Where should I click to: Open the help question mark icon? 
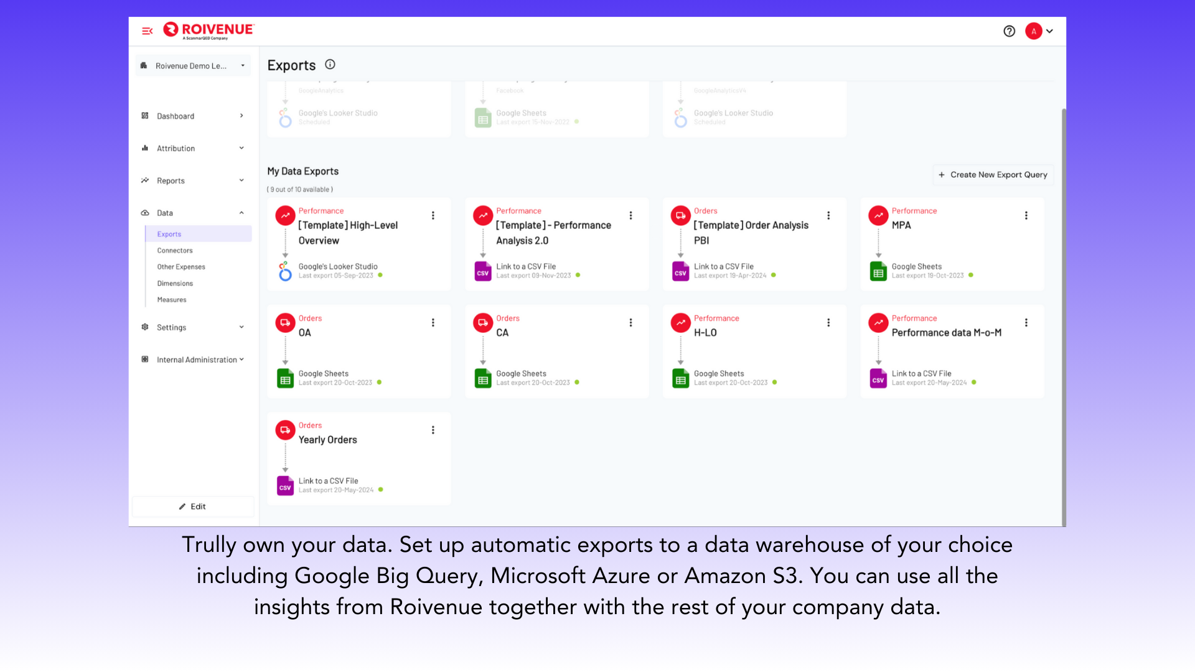1009,31
